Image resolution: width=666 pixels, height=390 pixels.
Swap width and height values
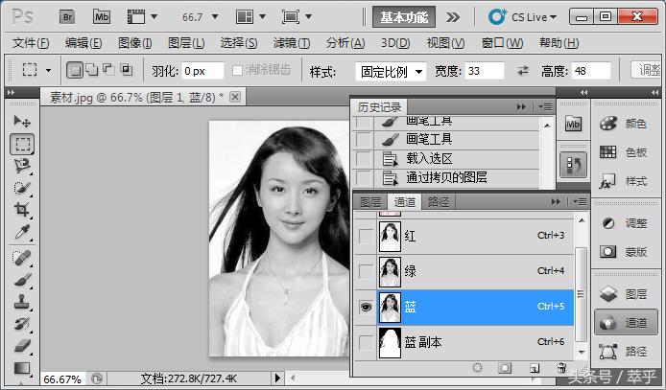[x=523, y=70]
